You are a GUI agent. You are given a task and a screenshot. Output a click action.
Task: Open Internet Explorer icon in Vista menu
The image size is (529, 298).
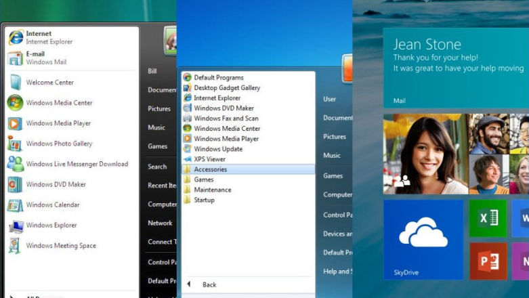point(16,37)
